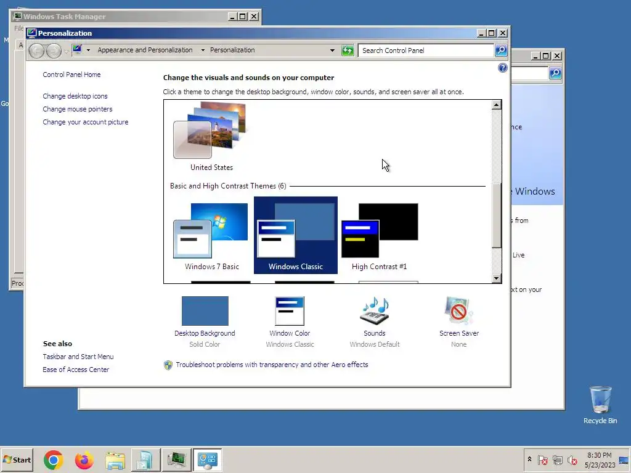Expand the dropdown arrow before Personalization breadcrumb
This screenshot has width=631, height=473.
[203, 51]
